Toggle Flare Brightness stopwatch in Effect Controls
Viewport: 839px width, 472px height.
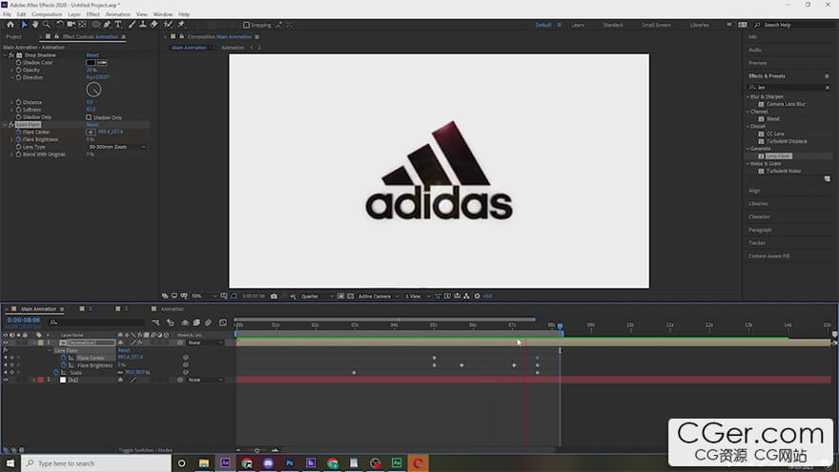point(19,139)
